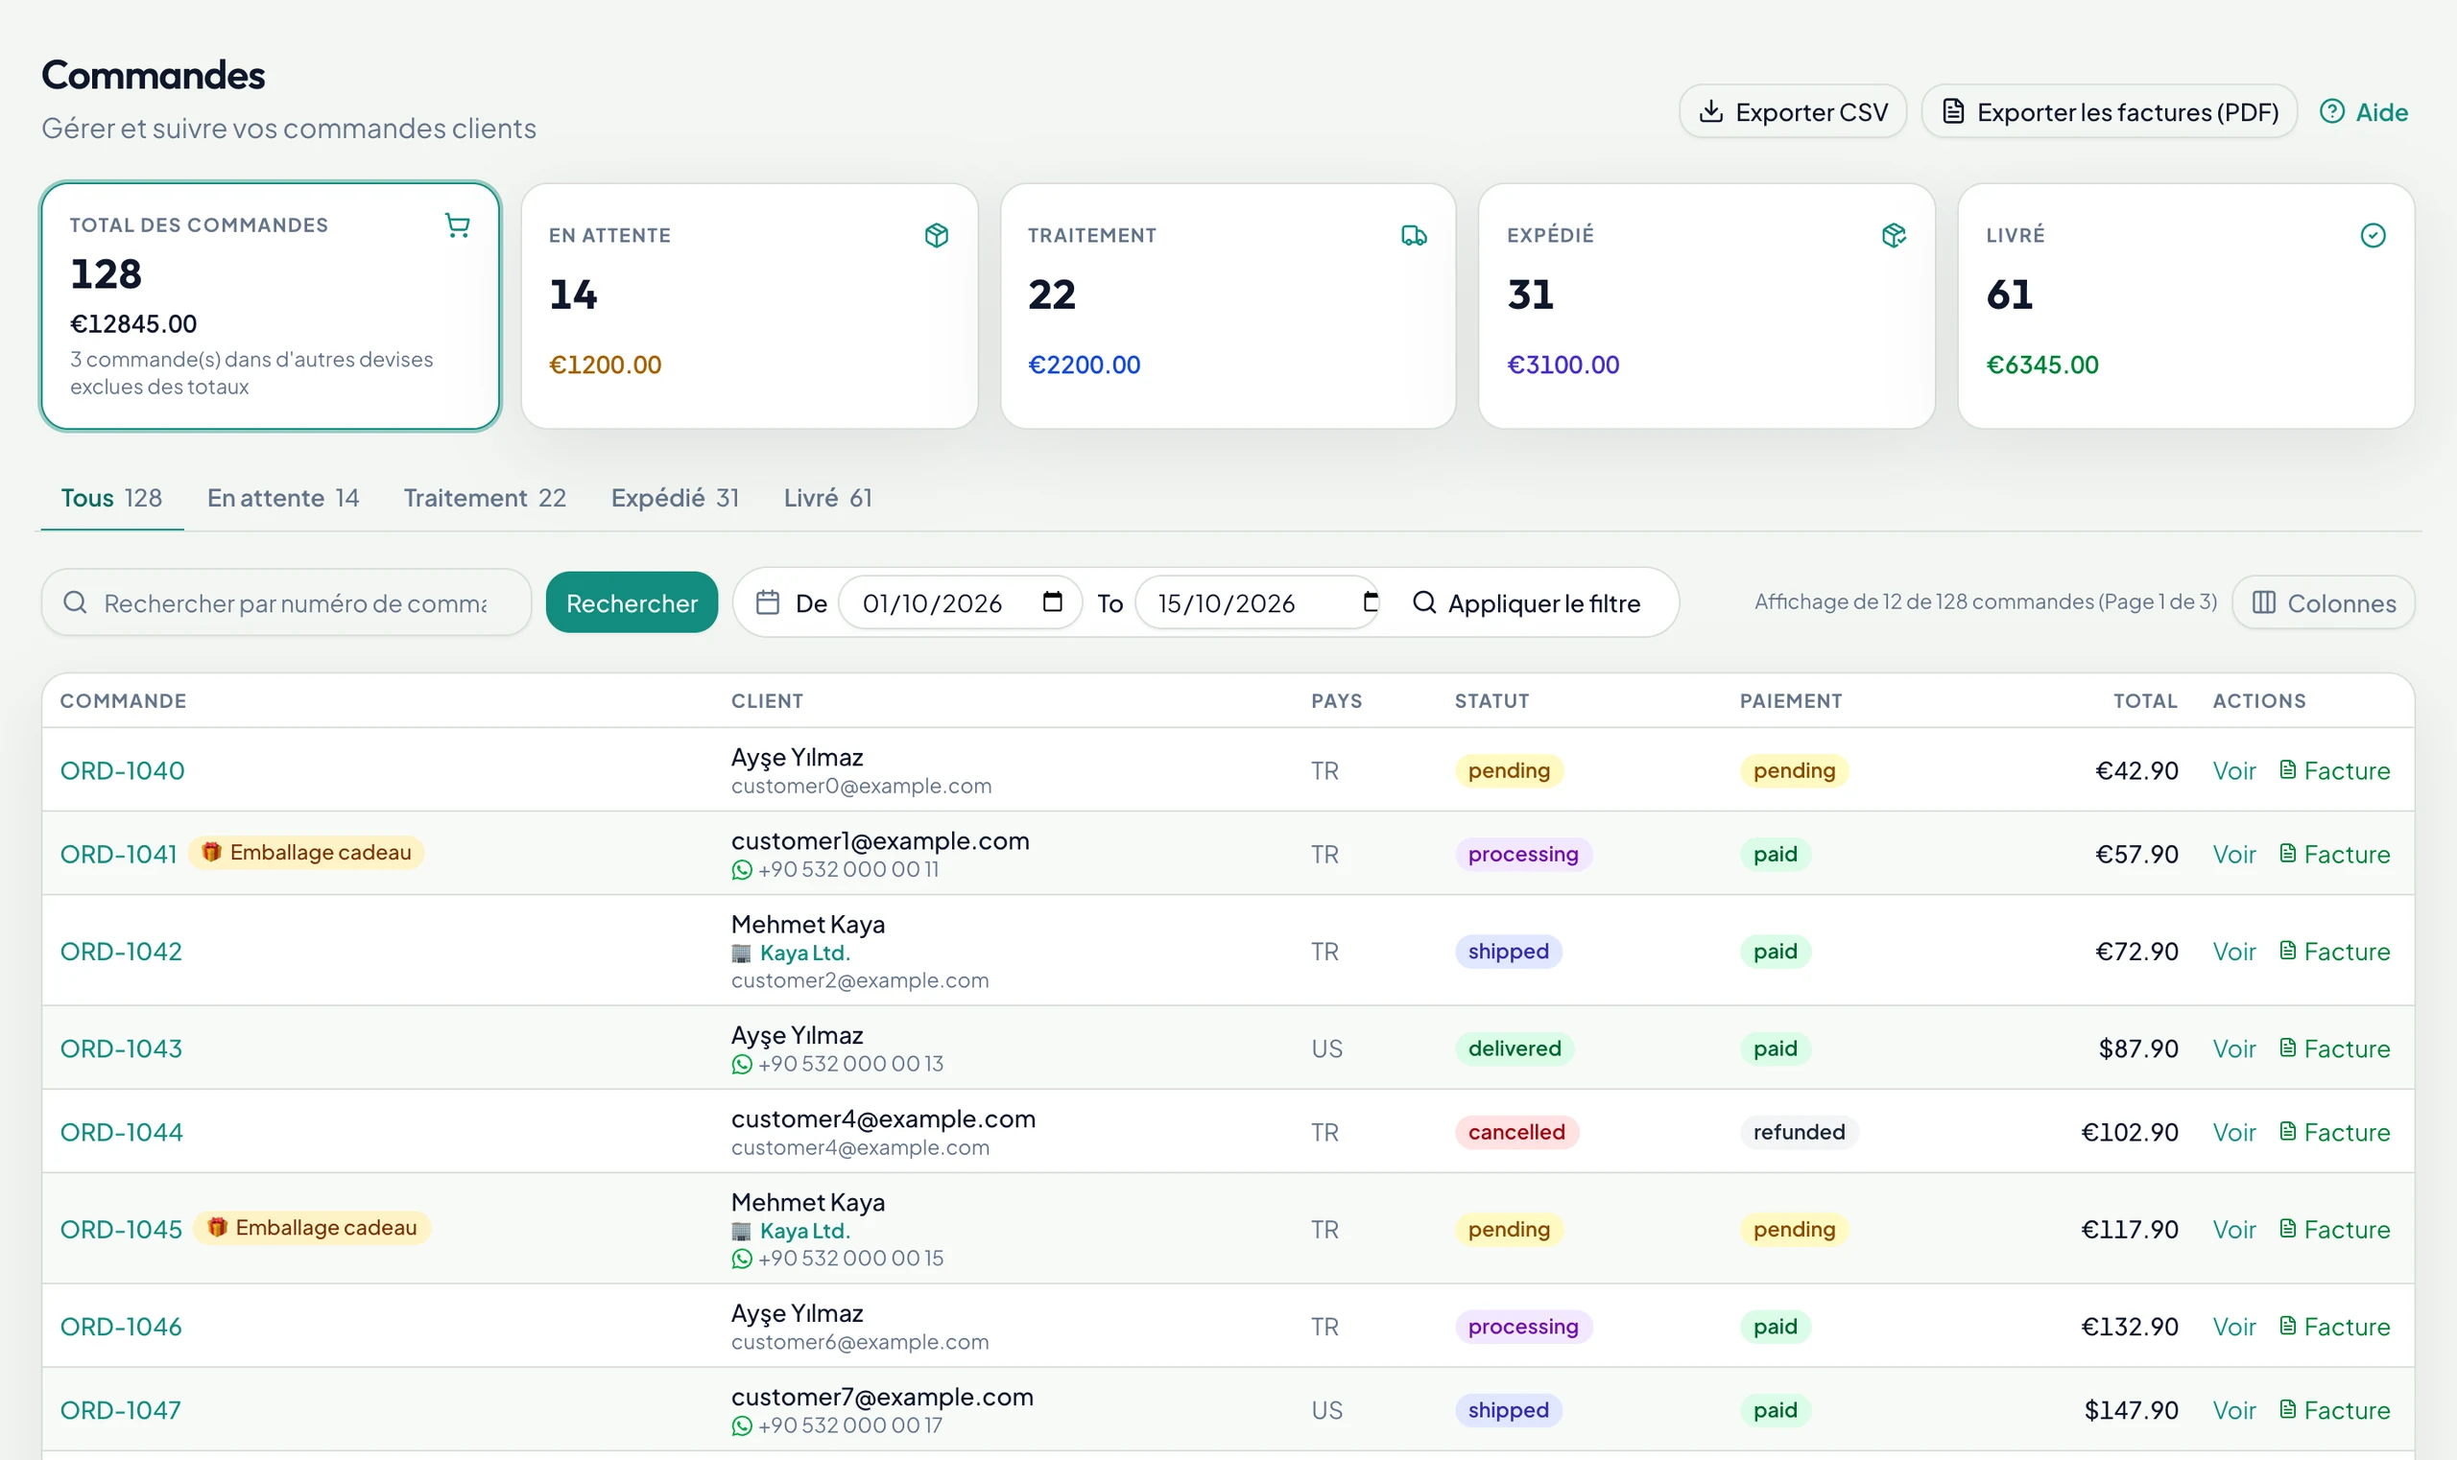Switch to the Tous 128 tab

(x=111, y=498)
